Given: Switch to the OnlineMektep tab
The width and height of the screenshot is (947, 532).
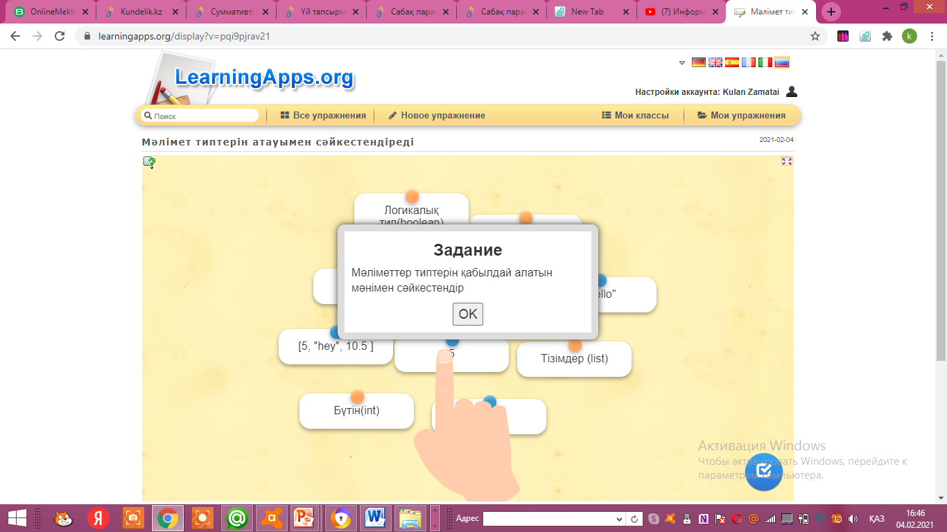Looking at the screenshot, I should 51,12.
